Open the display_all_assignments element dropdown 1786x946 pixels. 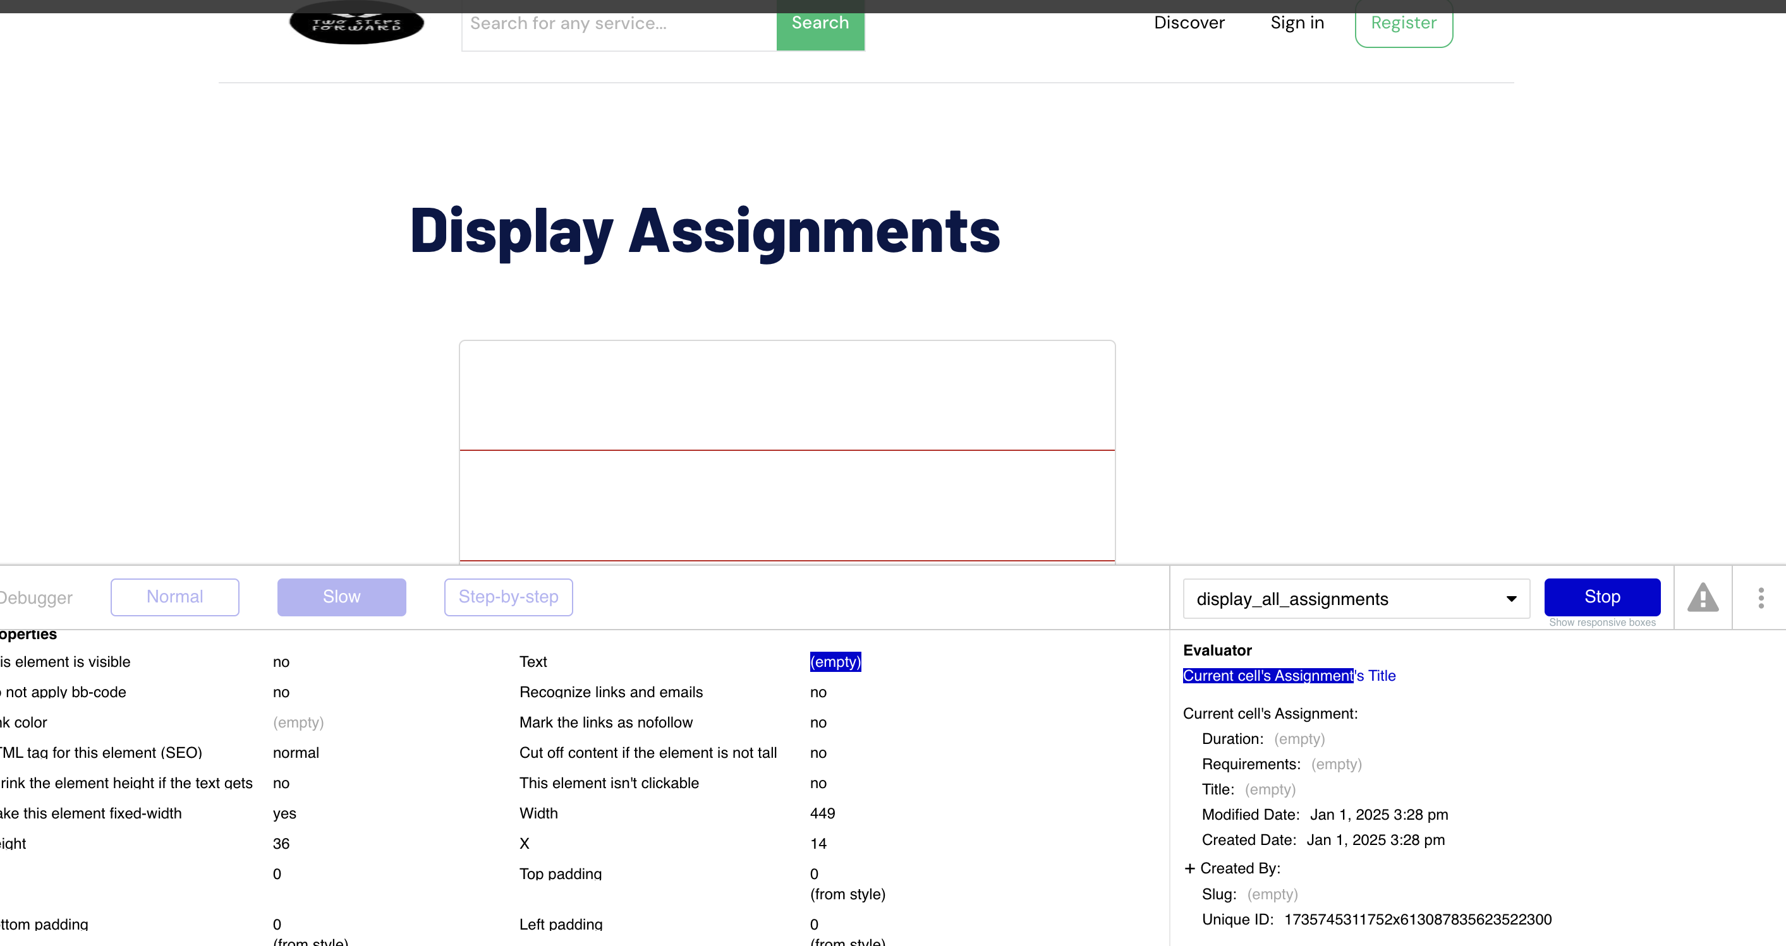pyautogui.click(x=1356, y=599)
